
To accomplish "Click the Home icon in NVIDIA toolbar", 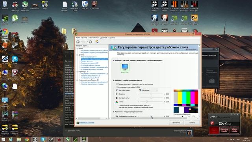I will tap(97, 42).
